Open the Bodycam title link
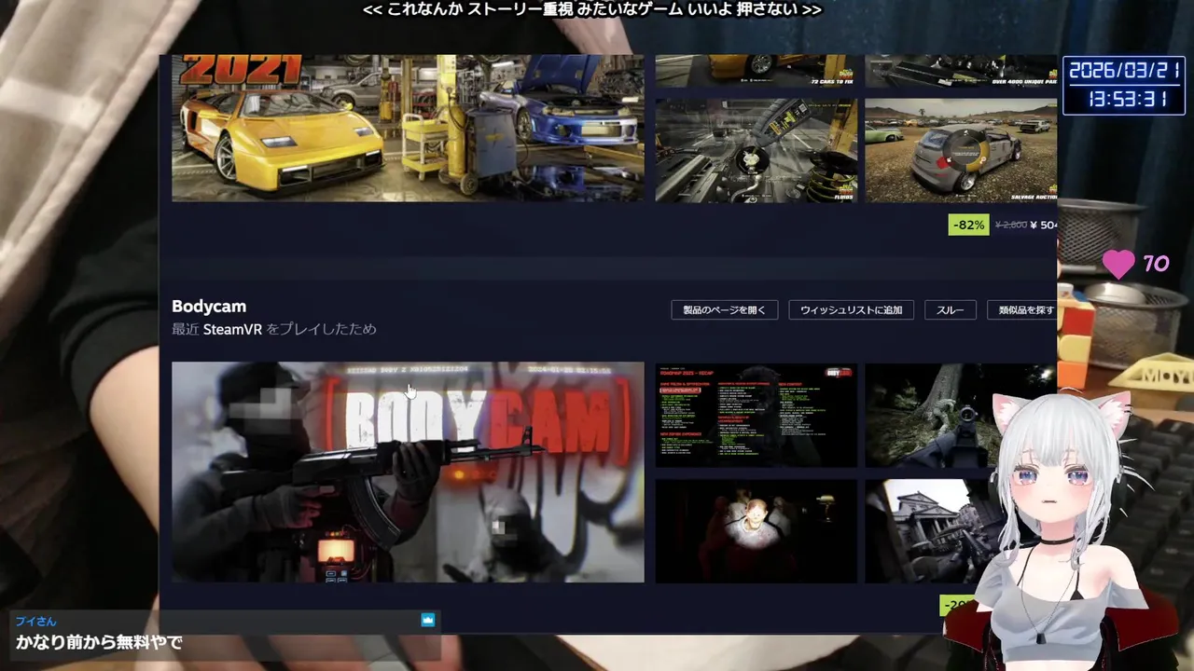The image size is (1194, 671). click(x=209, y=306)
